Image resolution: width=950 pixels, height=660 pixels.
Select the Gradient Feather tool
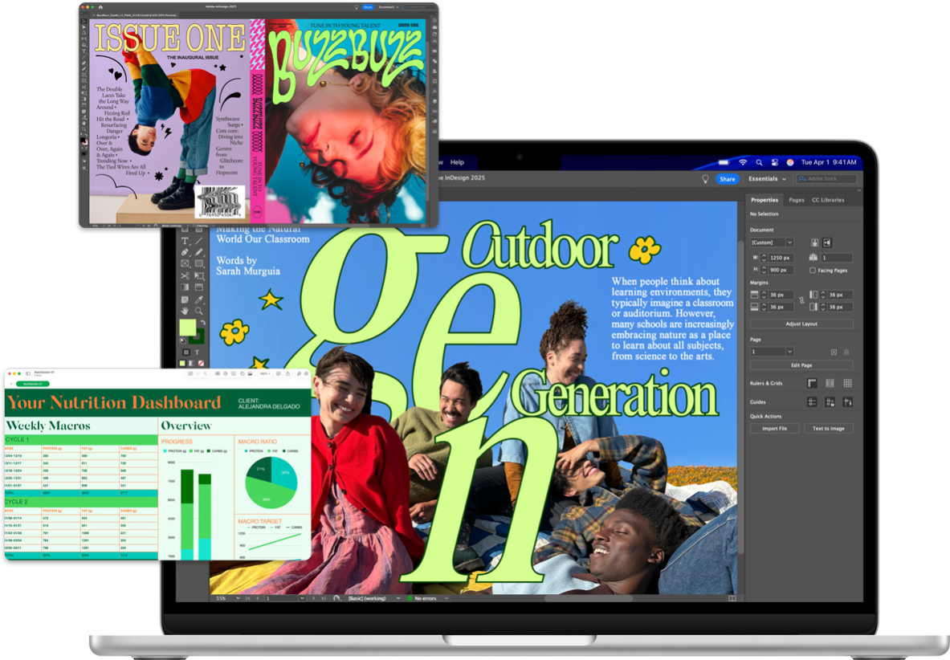pos(198,287)
